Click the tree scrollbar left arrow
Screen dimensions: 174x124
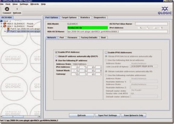click(1, 116)
